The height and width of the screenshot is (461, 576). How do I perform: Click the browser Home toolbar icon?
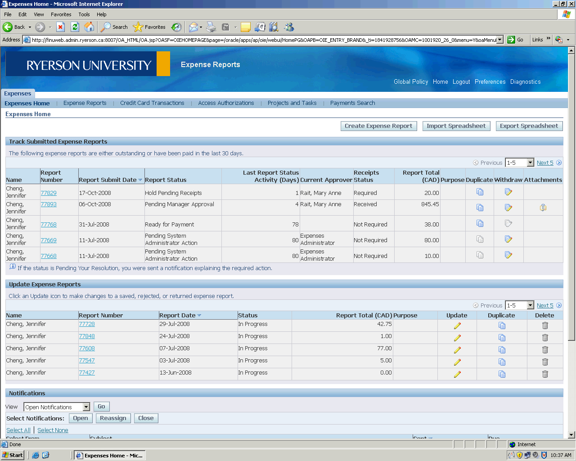pos(90,27)
